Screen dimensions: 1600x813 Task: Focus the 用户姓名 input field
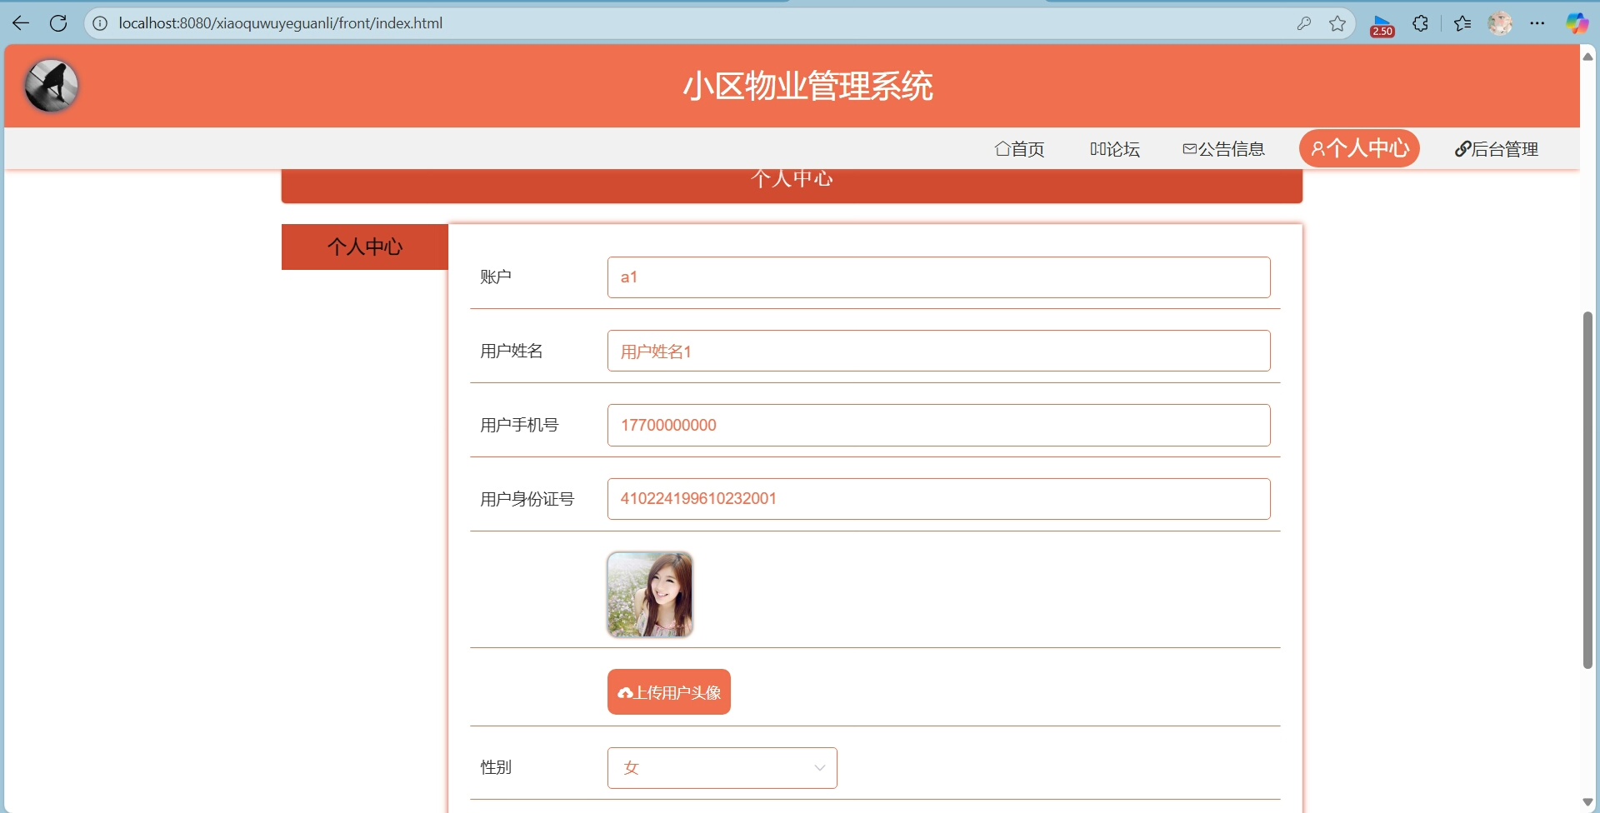[x=938, y=351]
